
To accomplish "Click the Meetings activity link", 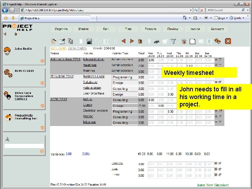I will pos(90,65).
